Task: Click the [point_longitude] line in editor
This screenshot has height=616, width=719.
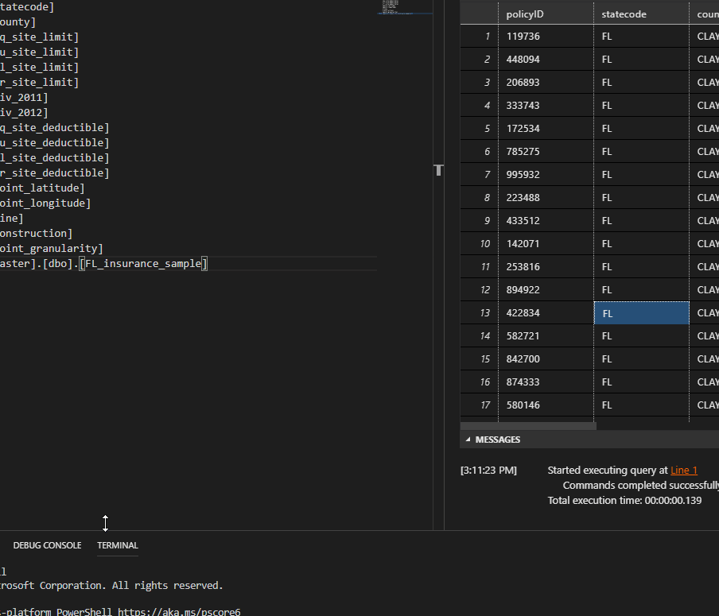Action: click(x=45, y=203)
